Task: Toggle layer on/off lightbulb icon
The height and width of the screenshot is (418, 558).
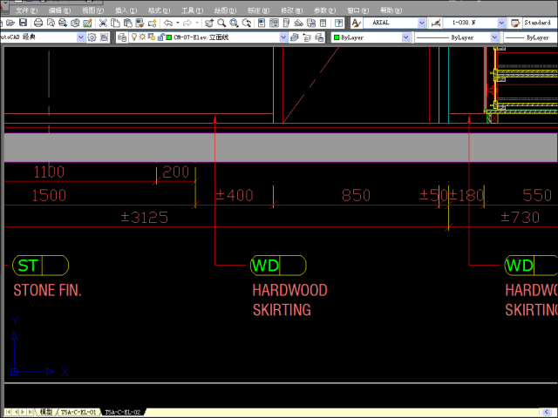Action: click(133, 37)
